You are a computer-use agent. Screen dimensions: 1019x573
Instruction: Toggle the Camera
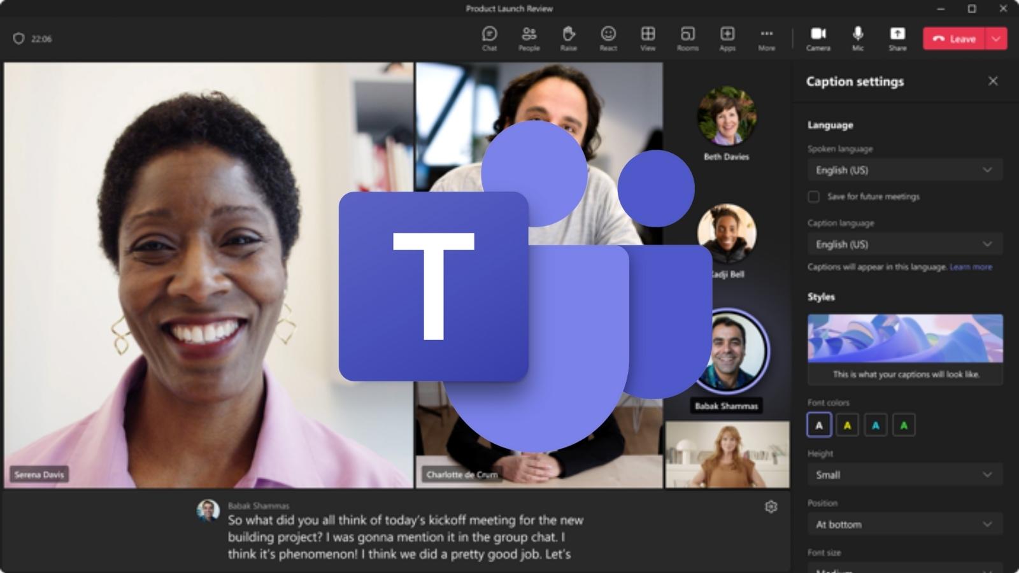coord(818,39)
